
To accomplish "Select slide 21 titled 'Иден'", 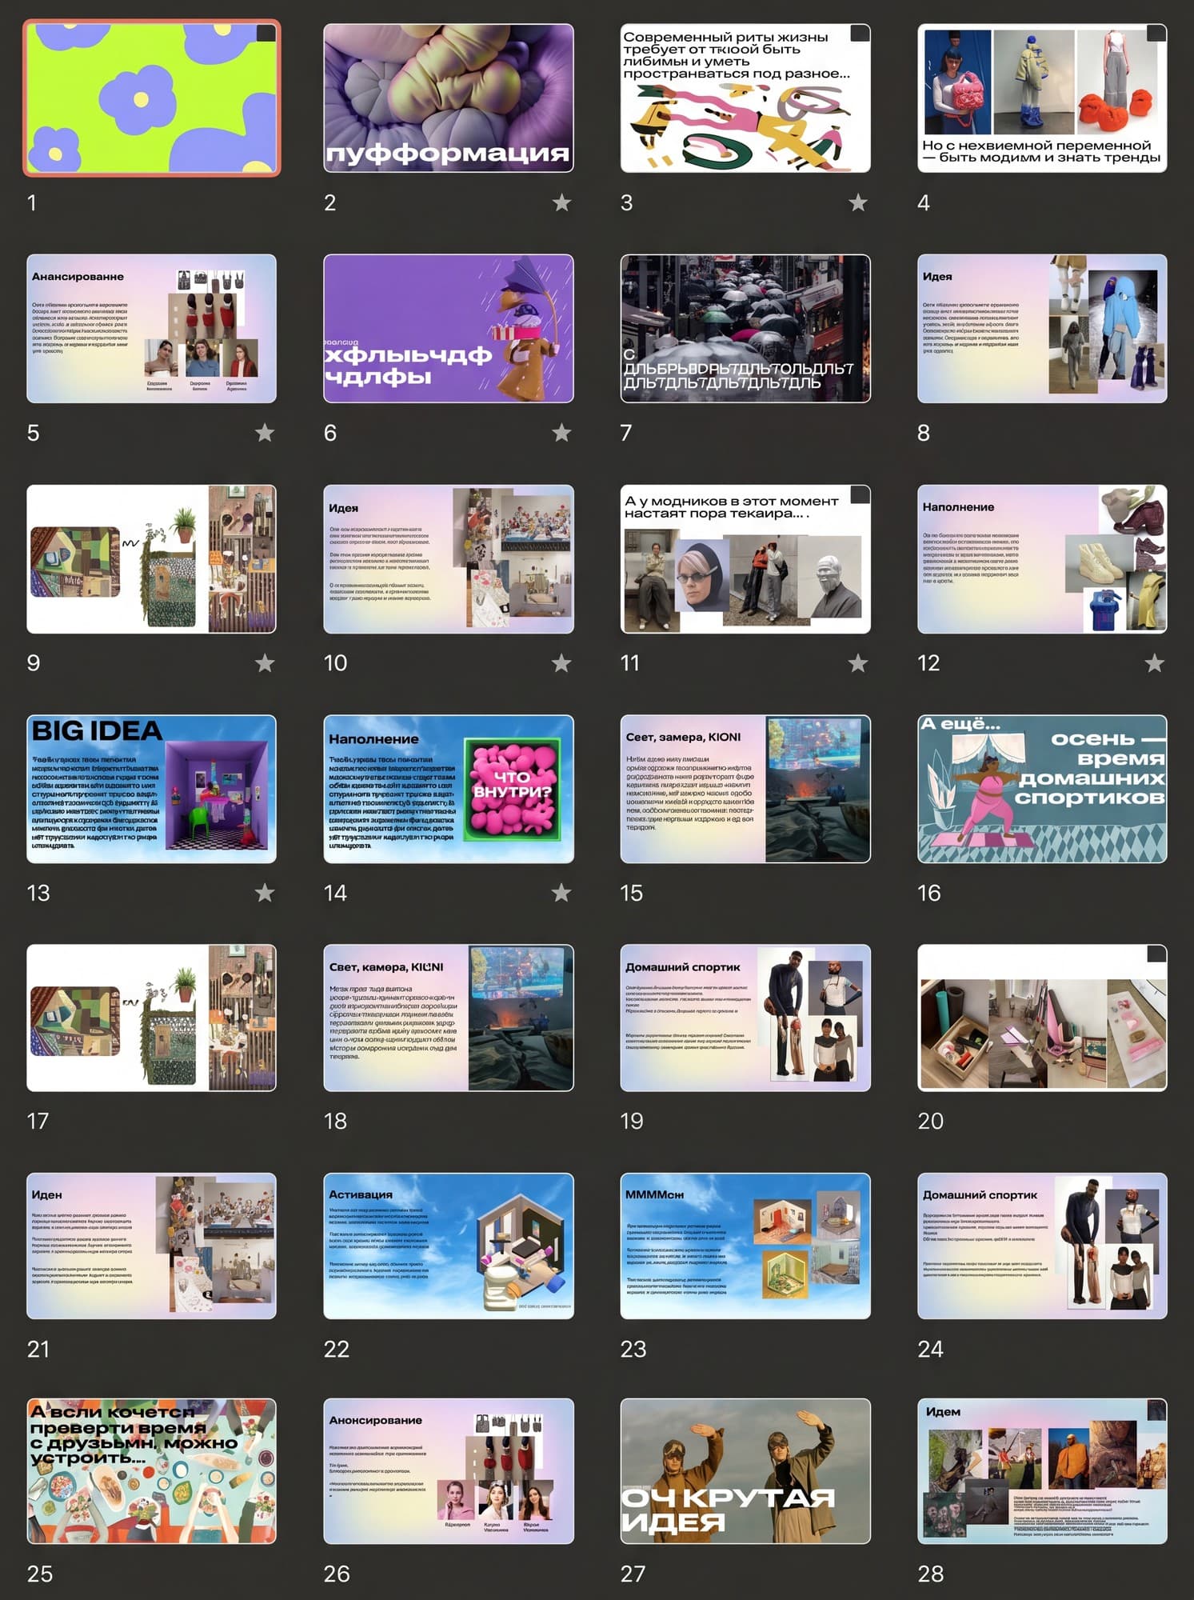I will [152, 1246].
